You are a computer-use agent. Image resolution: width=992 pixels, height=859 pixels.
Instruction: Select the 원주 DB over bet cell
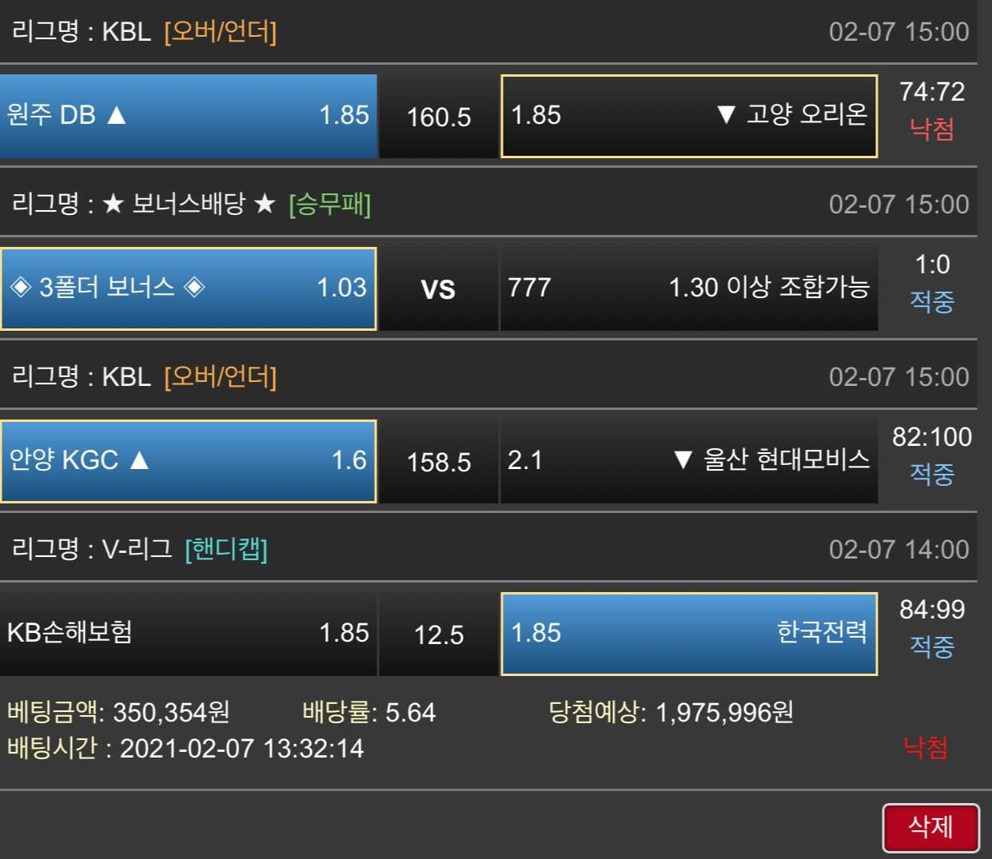[x=189, y=116]
